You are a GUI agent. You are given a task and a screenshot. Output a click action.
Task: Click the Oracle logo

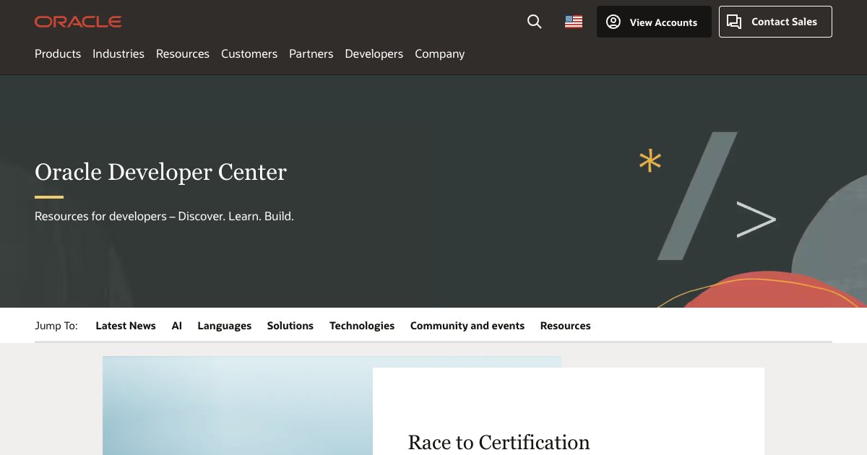(x=78, y=22)
